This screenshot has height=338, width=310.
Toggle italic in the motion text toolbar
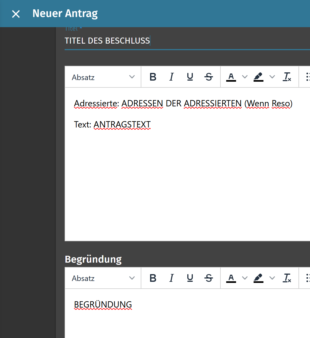(171, 77)
